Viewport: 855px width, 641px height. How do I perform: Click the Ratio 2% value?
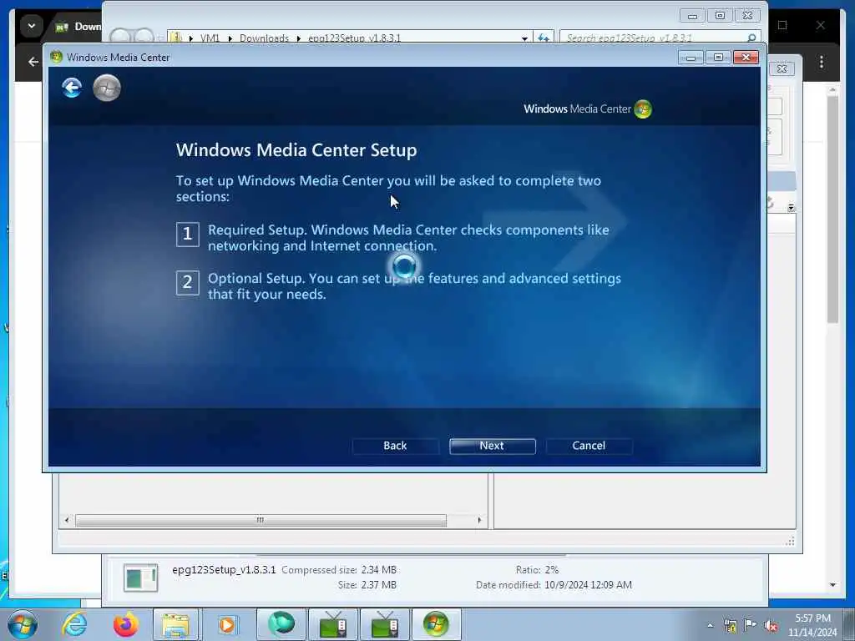tap(552, 569)
